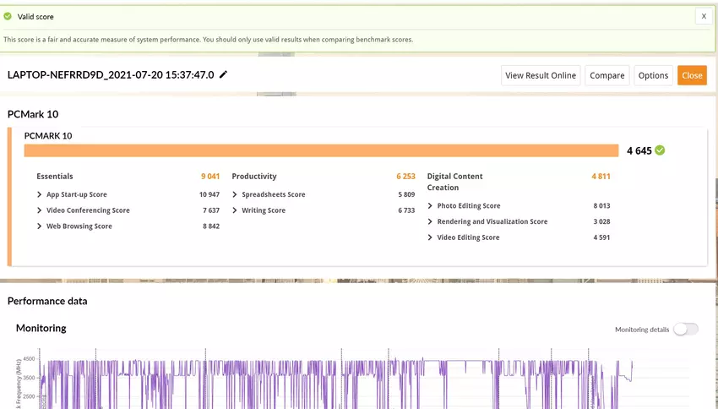
Task: Click the orange Close button
Action: click(692, 75)
